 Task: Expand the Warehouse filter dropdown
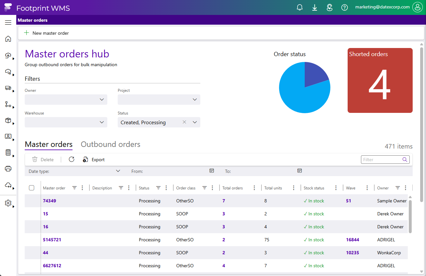coord(102,122)
